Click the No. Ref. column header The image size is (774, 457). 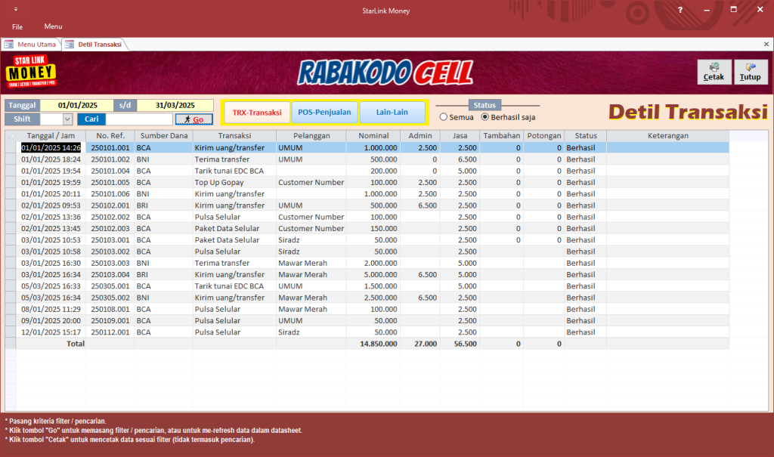click(x=110, y=136)
